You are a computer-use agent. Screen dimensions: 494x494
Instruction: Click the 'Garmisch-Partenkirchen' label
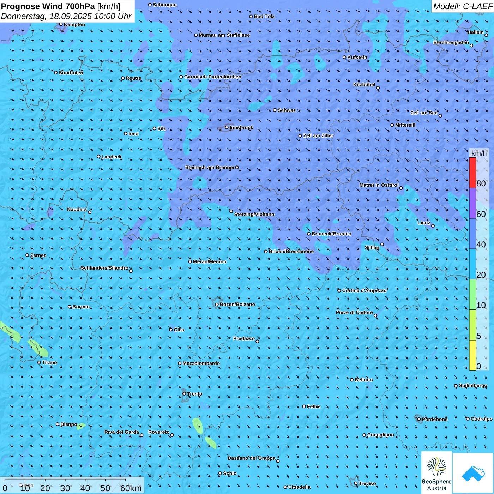point(213,77)
